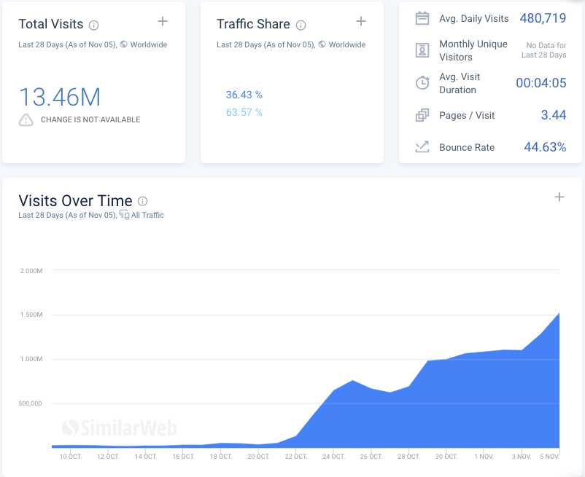The width and height of the screenshot is (585, 477).
Task: Add Traffic Share widget with plus icon
Action: tap(361, 21)
